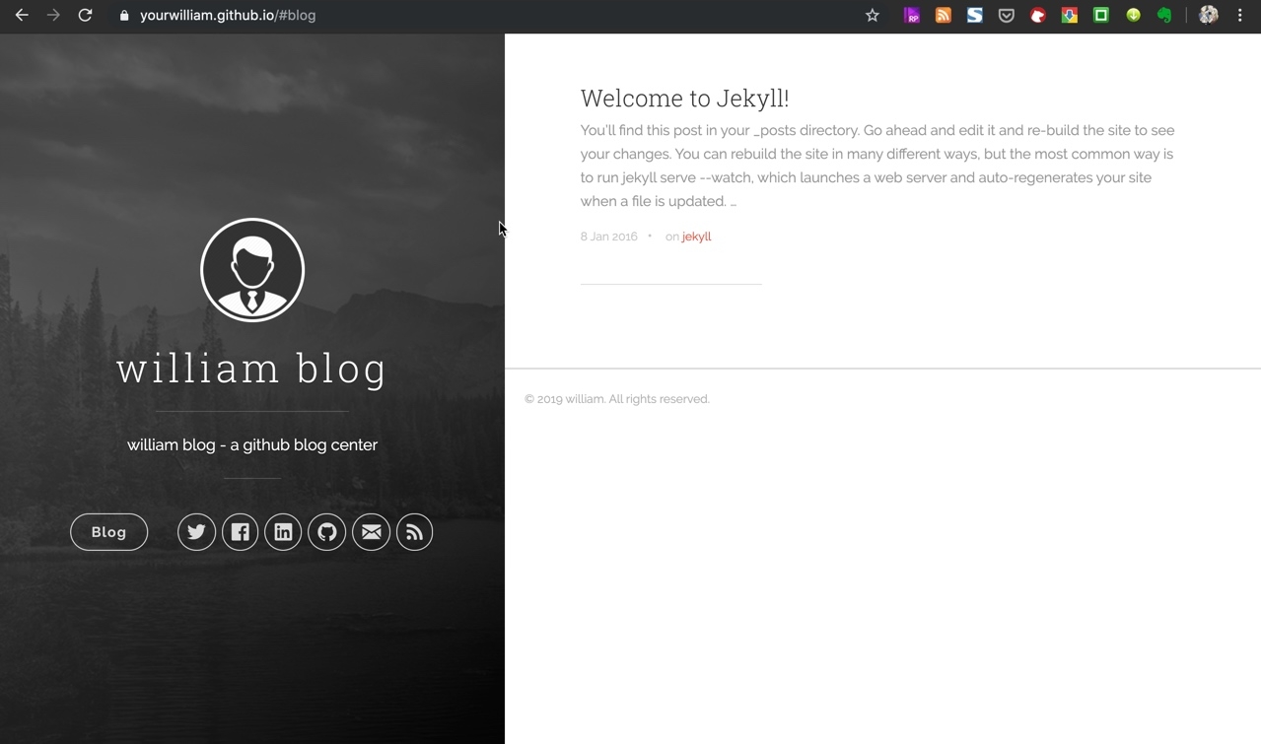The width and height of the screenshot is (1261, 744).
Task: Click the Blog button
Action: coord(108,532)
